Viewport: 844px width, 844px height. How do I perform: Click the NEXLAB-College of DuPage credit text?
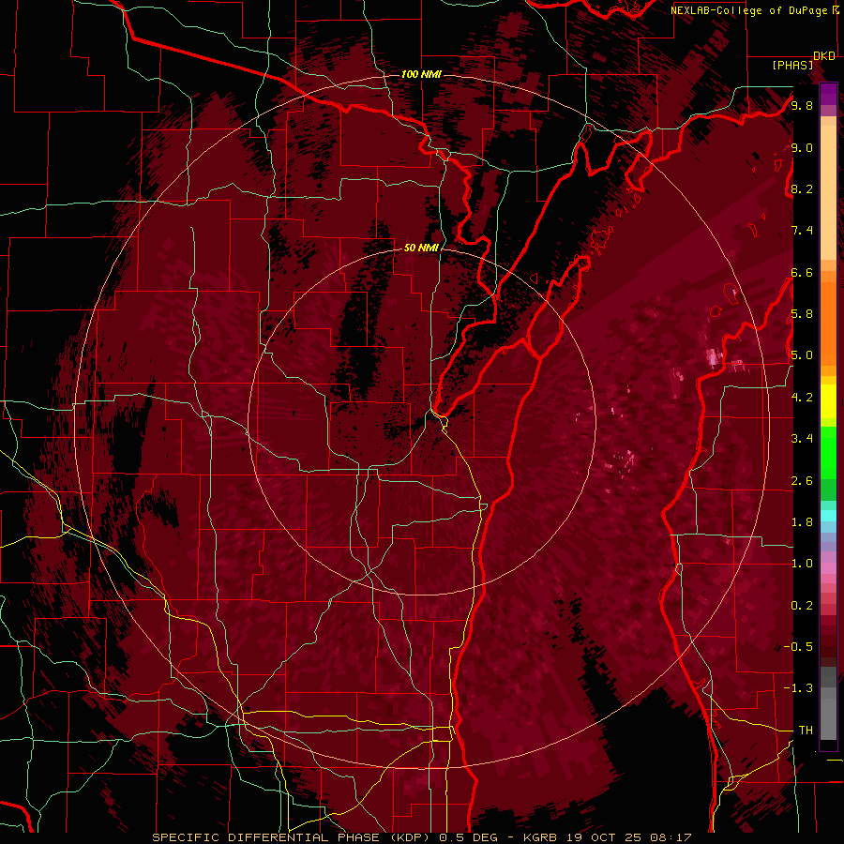[x=748, y=10]
